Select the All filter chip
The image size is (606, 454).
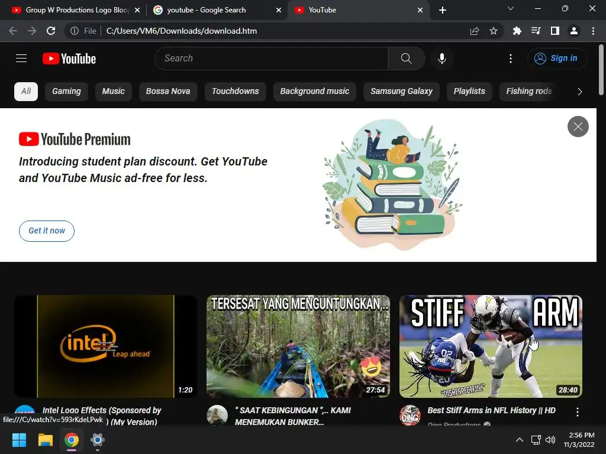pos(26,92)
